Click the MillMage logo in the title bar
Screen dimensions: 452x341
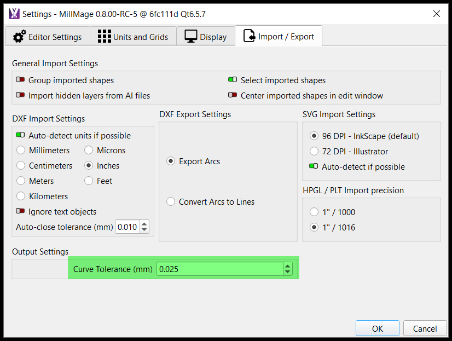[x=13, y=13]
